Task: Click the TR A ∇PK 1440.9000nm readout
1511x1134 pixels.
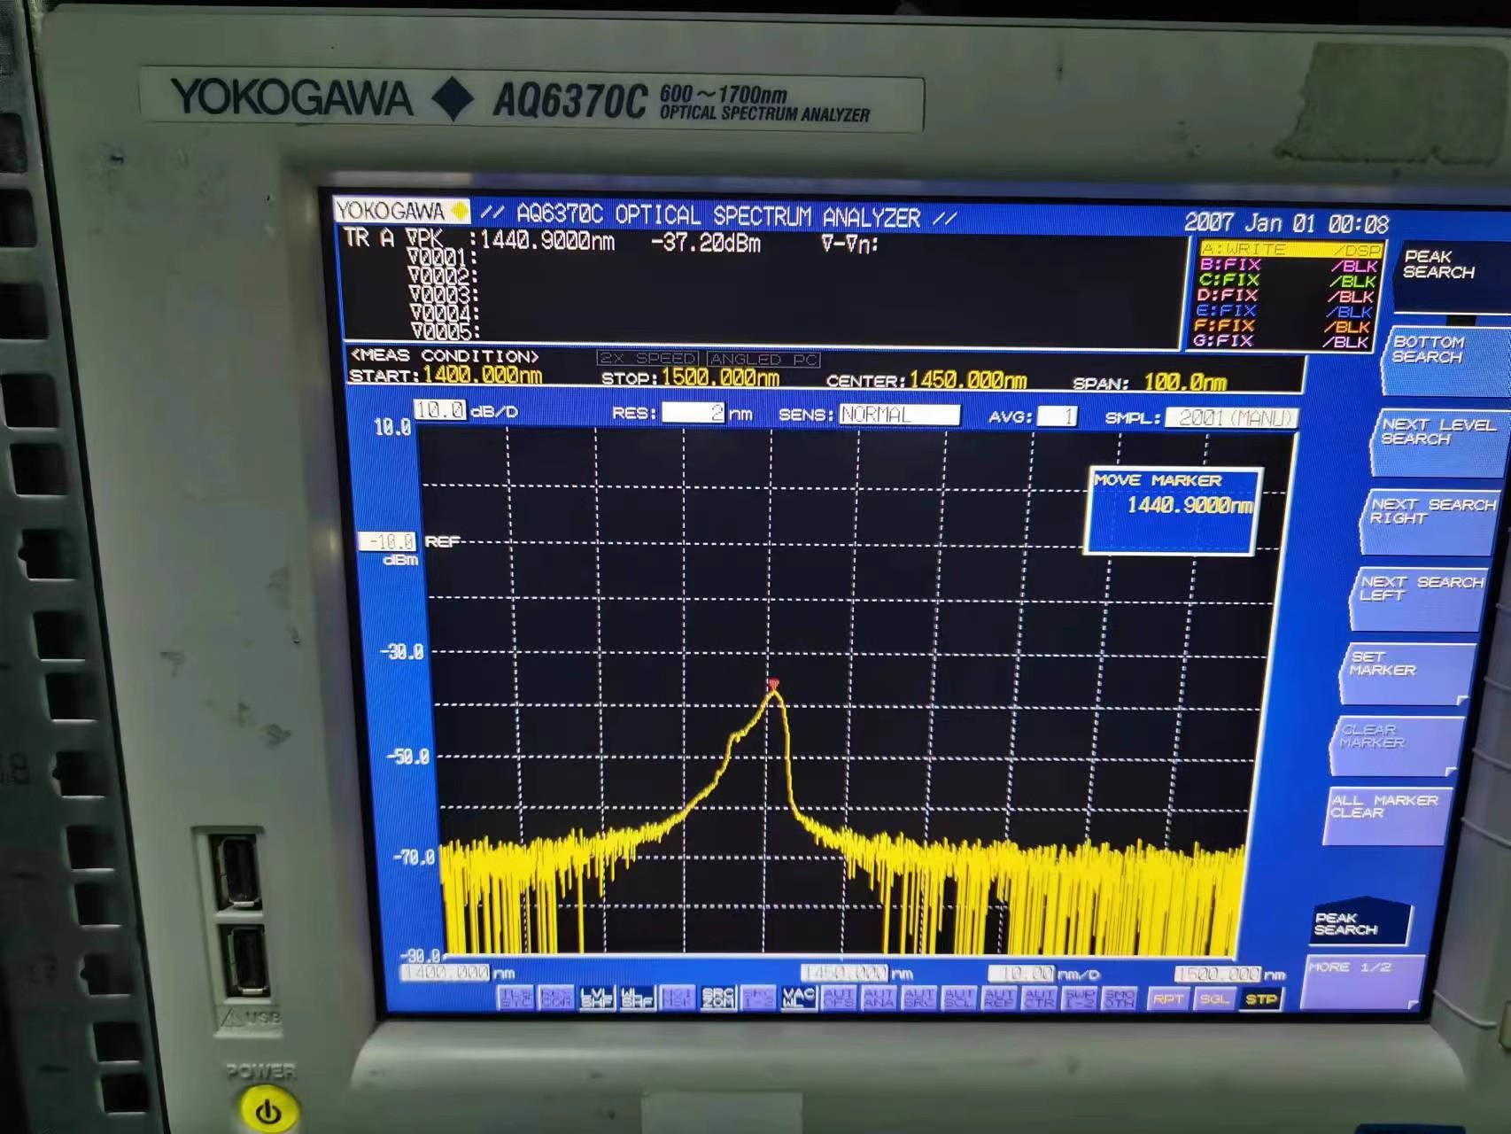Action: click(478, 239)
